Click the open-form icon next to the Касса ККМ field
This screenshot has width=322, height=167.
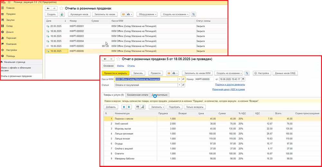coord(183,79)
